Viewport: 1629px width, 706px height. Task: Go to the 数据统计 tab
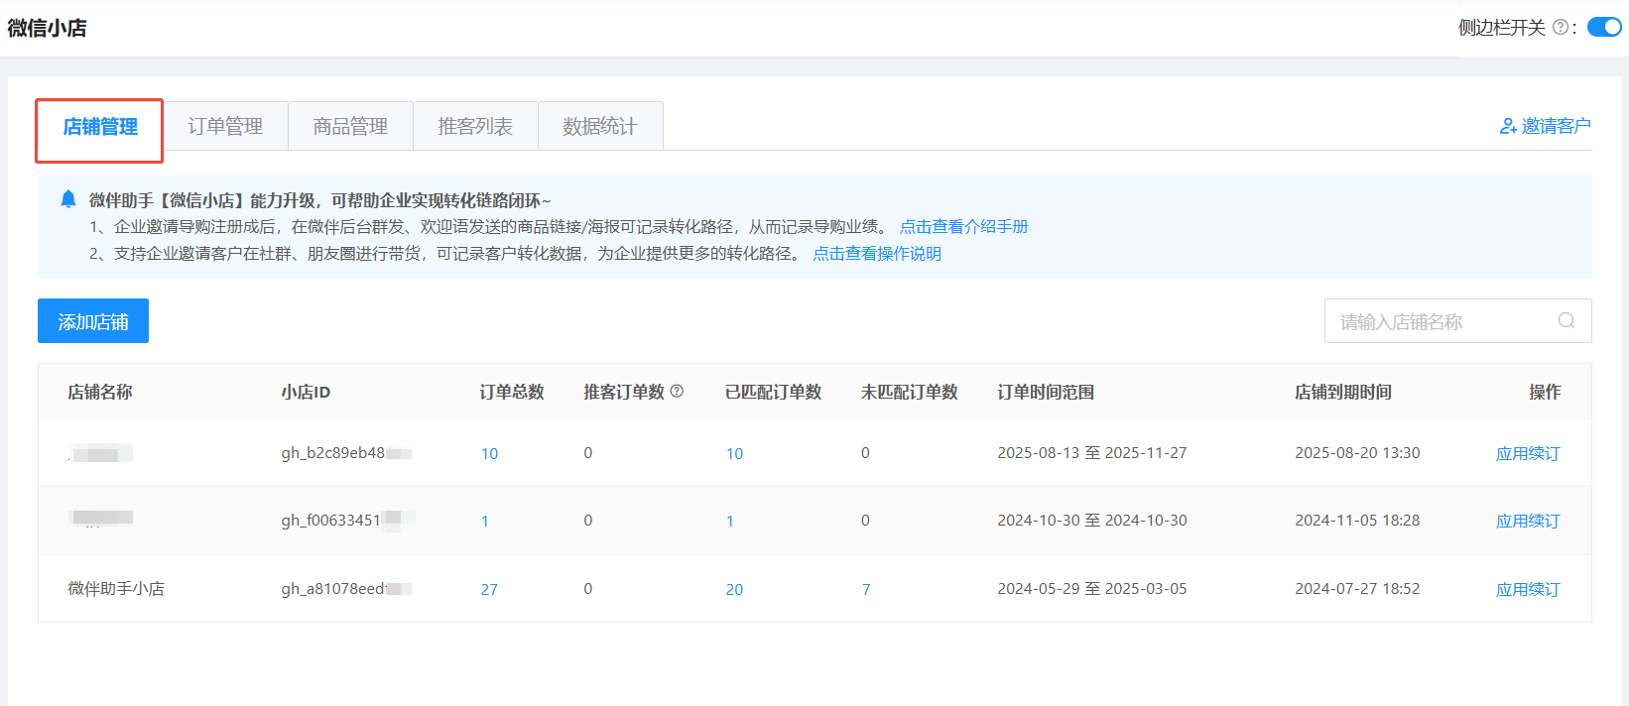tap(600, 126)
